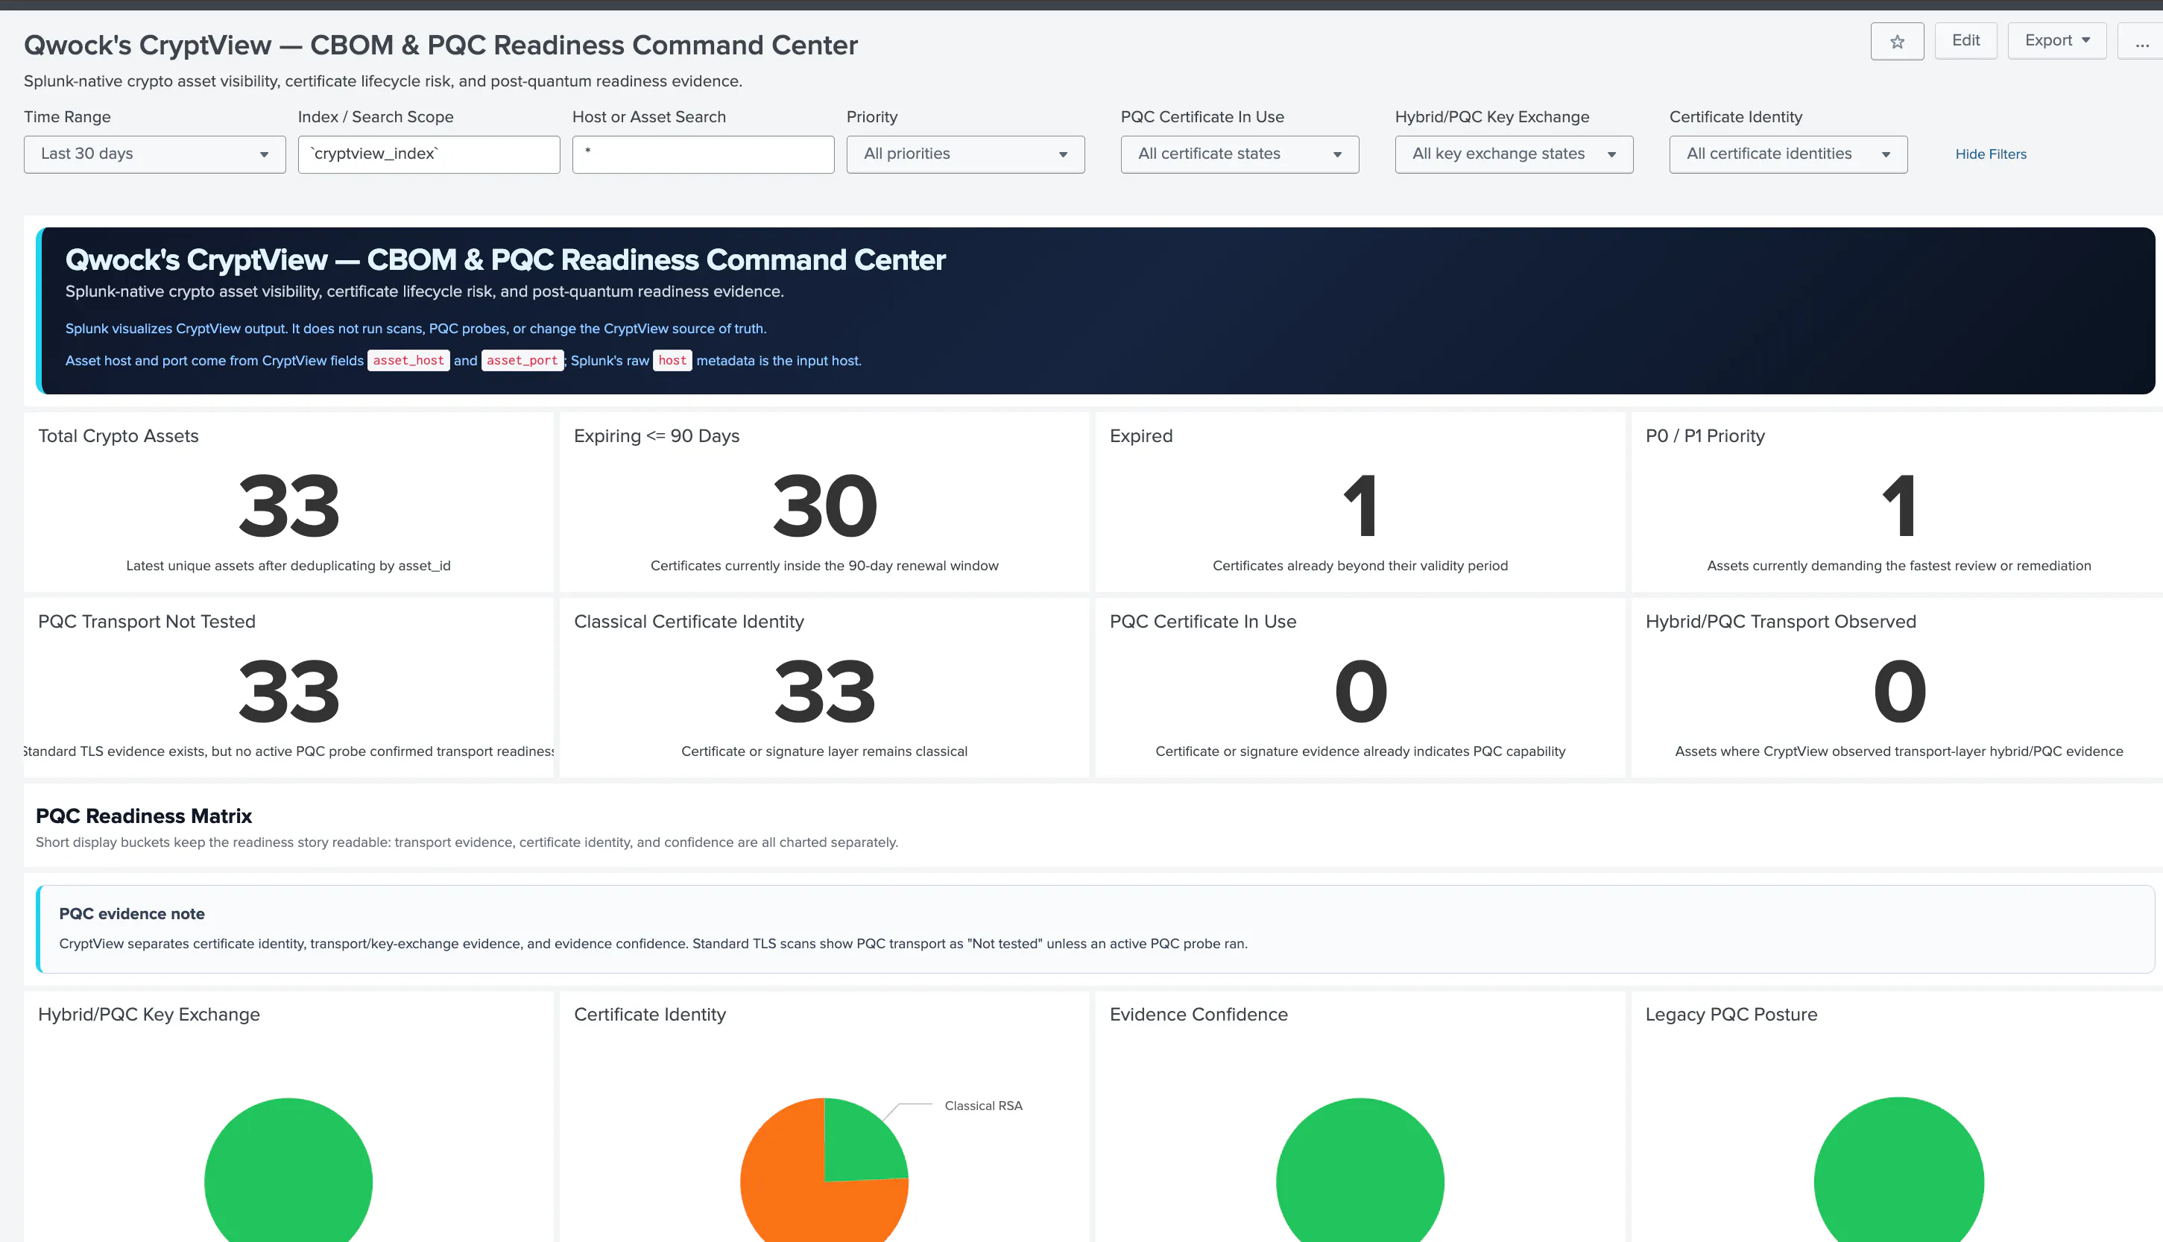Image resolution: width=2163 pixels, height=1242 pixels.
Task: Click the Total Crypto Assets value 33
Action: [x=288, y=507]
